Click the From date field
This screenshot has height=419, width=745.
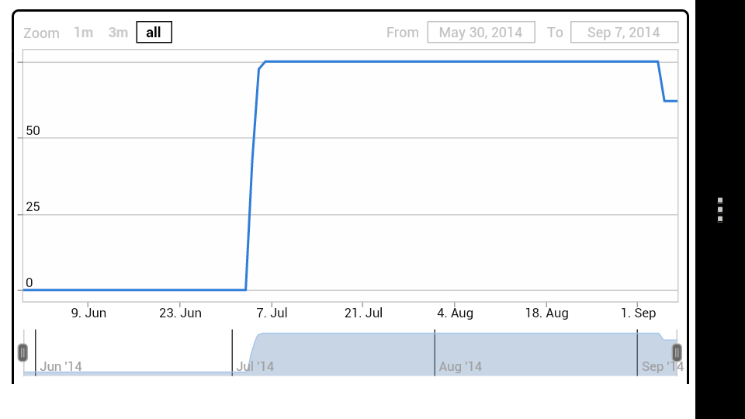pos(481,33)
